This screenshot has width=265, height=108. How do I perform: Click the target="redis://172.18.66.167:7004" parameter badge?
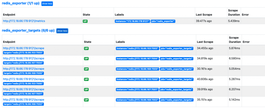pos(24,63)
